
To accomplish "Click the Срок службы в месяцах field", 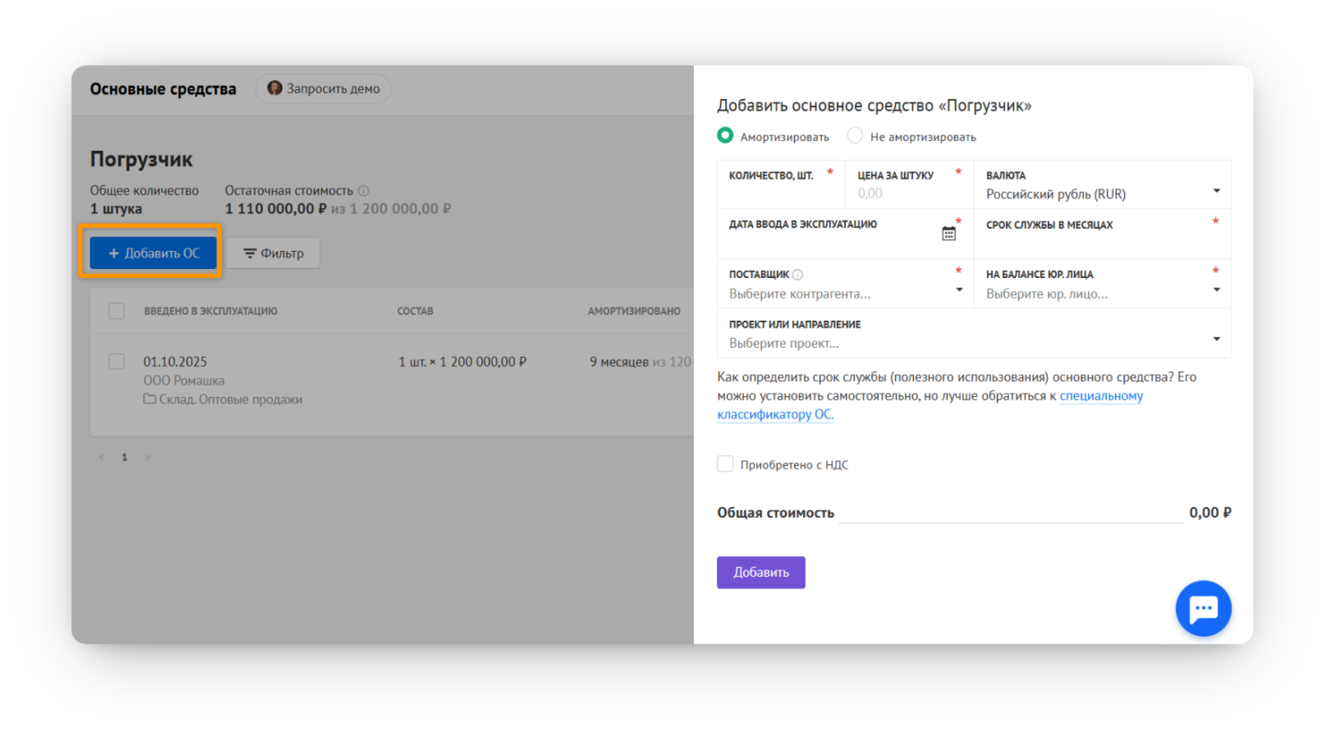I will point(1103,234).
